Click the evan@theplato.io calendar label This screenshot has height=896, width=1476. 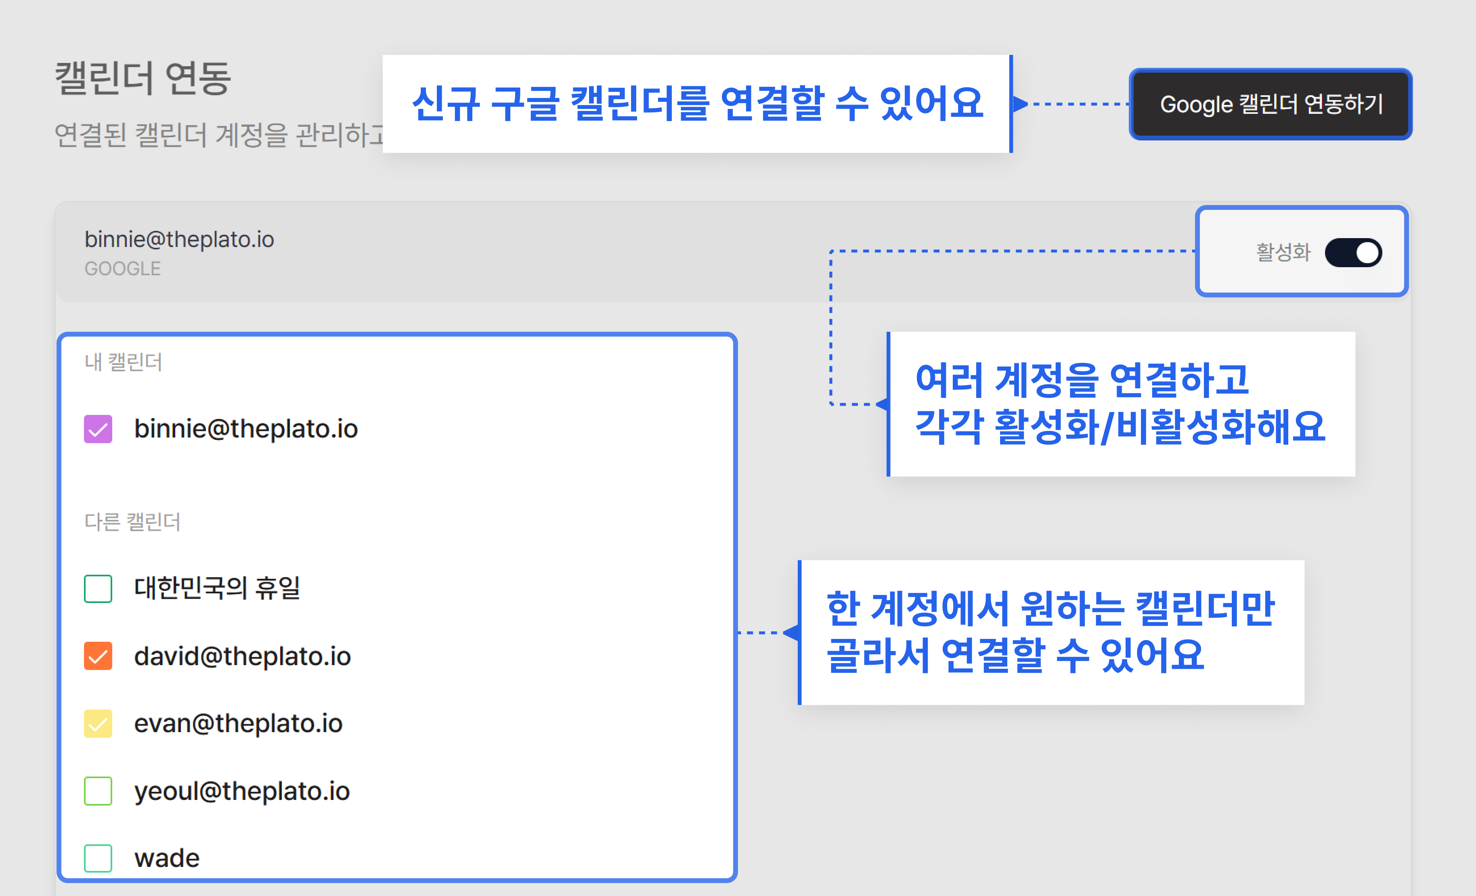tap(238, 724)
